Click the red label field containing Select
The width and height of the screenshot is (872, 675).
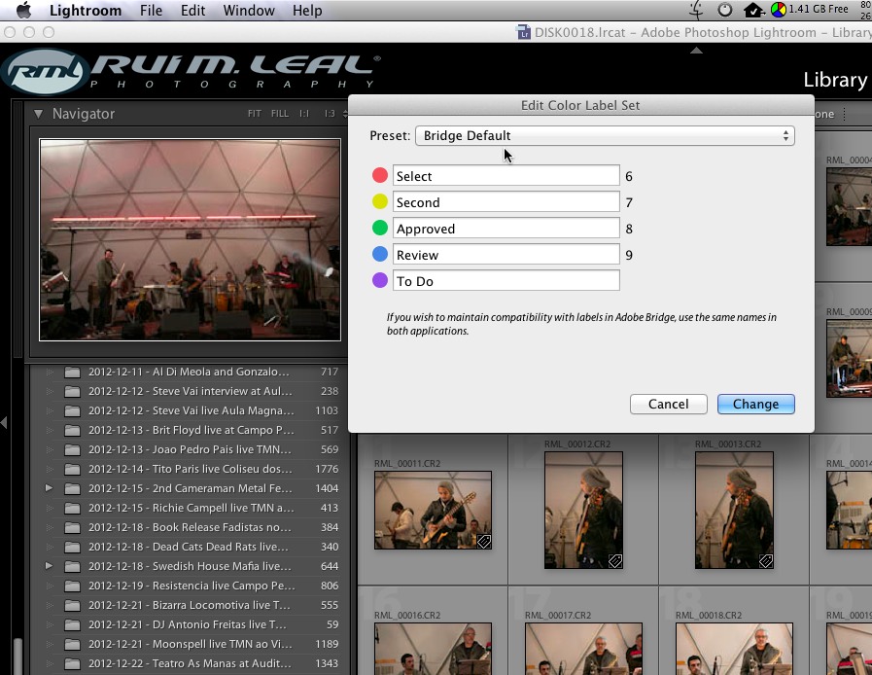[x=506, y=176]
